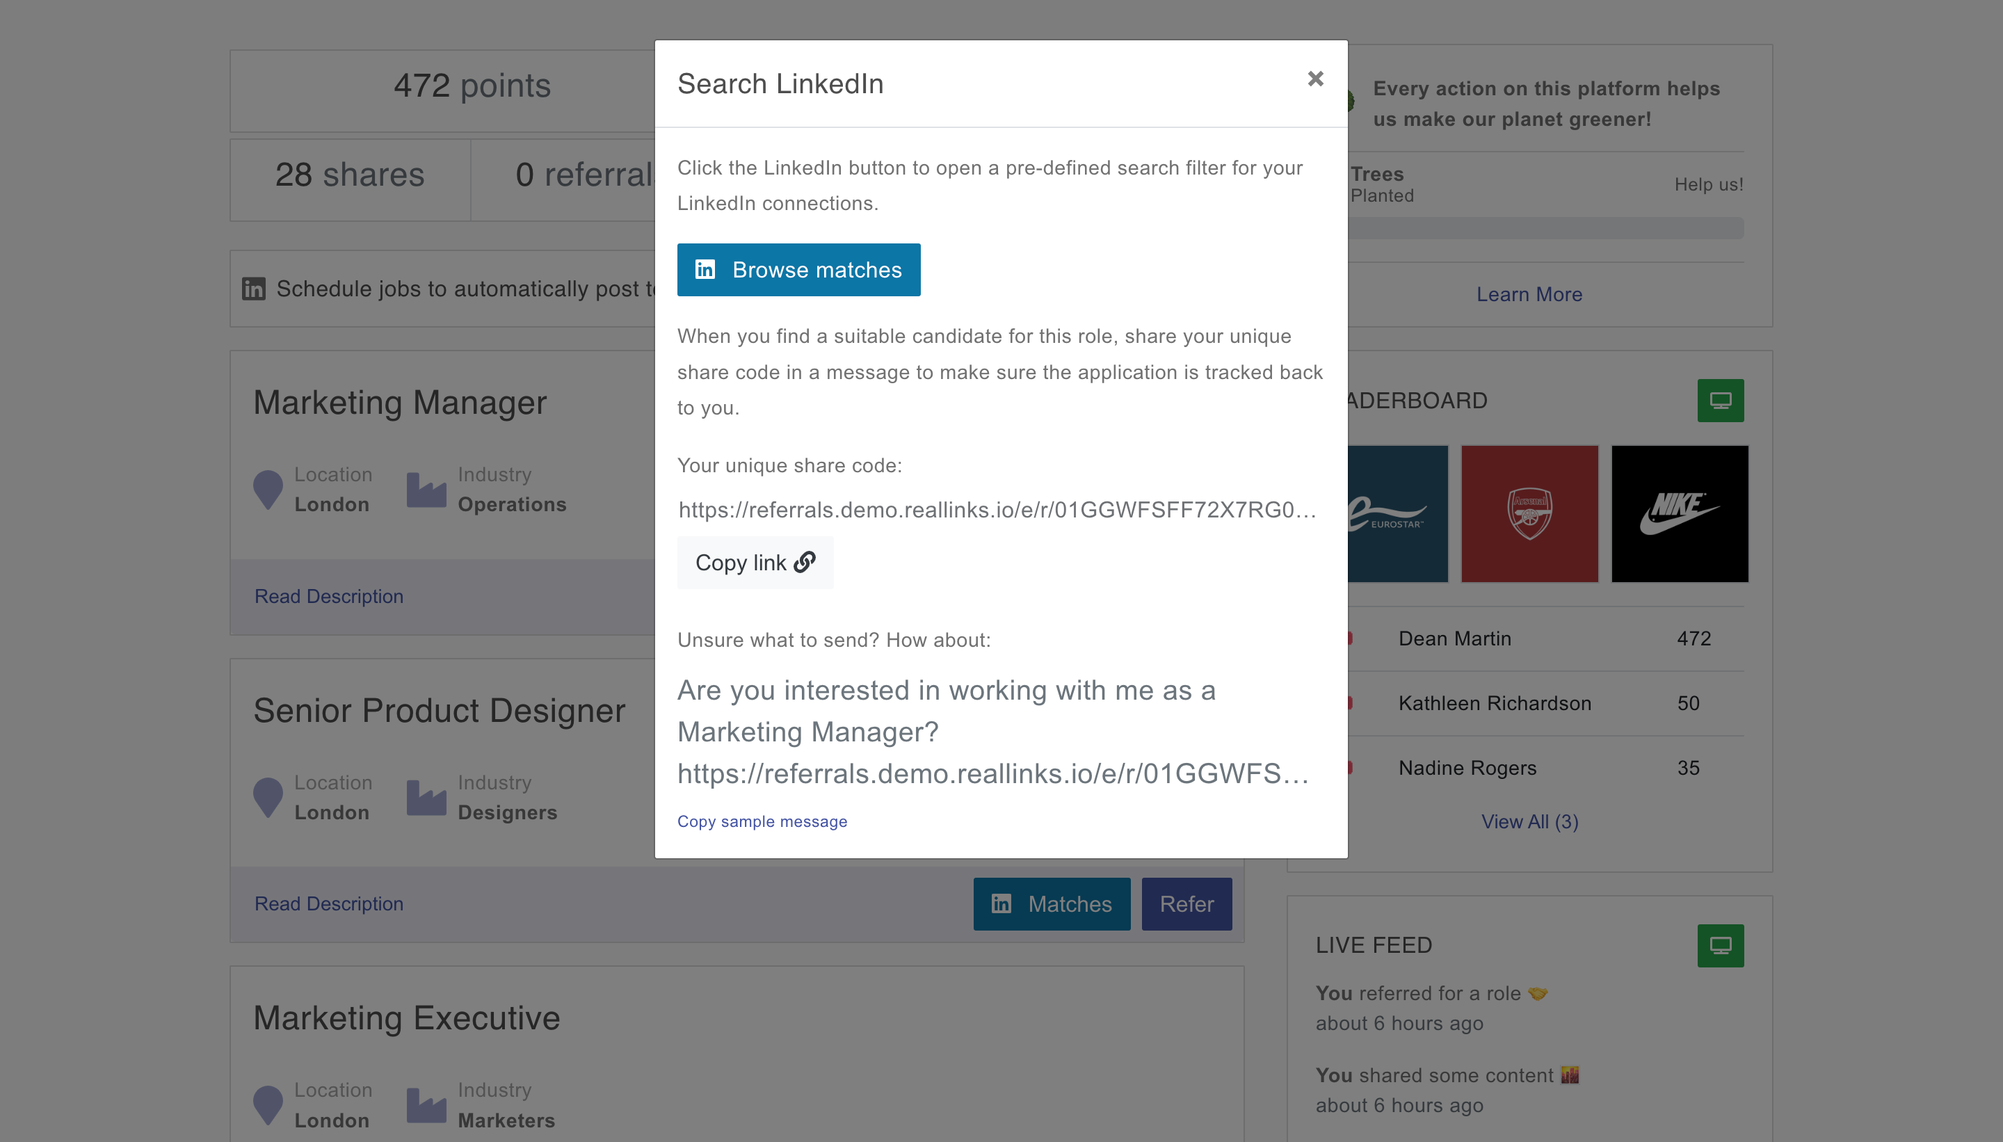Click the Eurostar logo thumbnail
2003x1142 pixels.
coord(1397,514)
